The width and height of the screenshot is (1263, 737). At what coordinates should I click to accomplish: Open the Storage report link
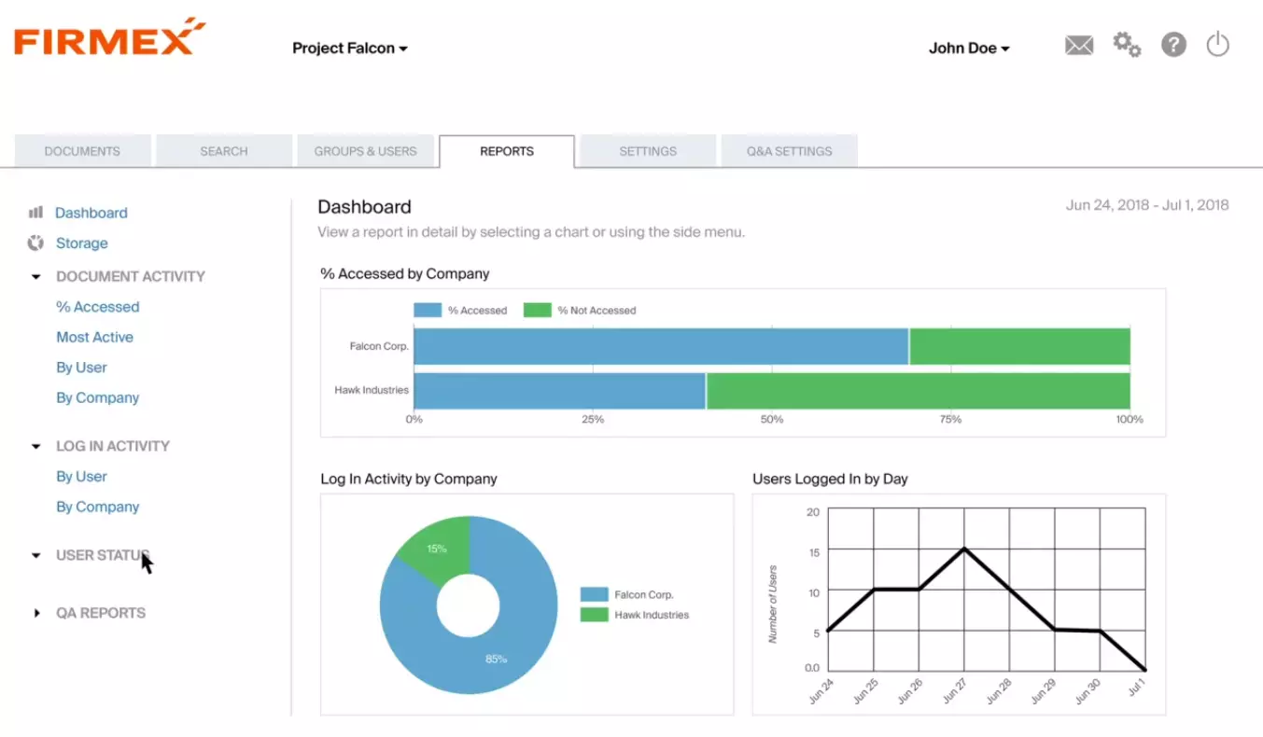coord(82,243)
